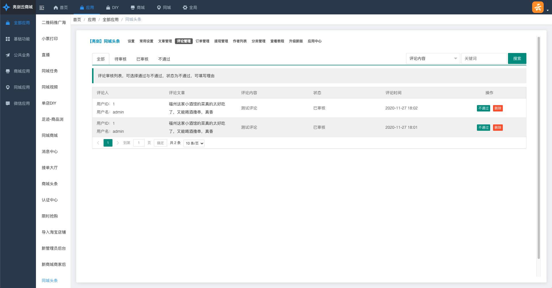Expand the 评论内容 search type dropdown

(433, 58)
